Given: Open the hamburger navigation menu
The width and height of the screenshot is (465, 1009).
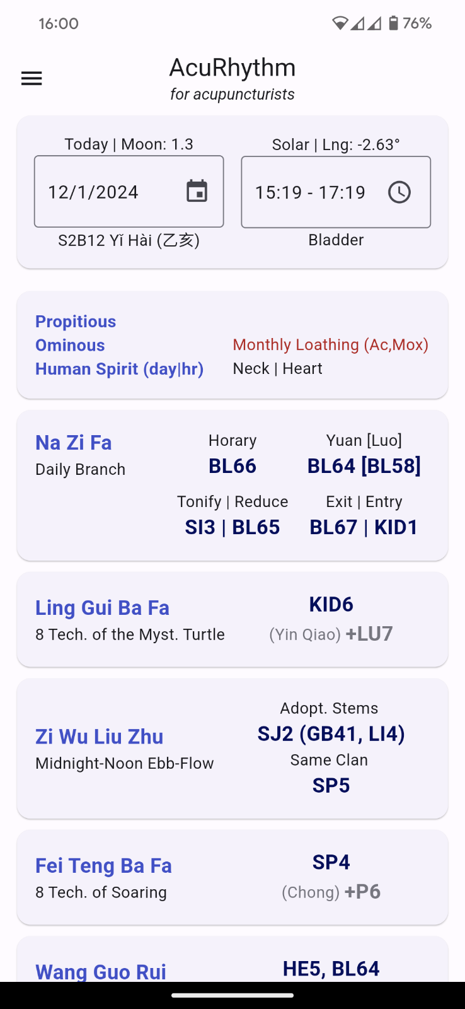Looking at the screenshot, I should (x=32, y=78).
